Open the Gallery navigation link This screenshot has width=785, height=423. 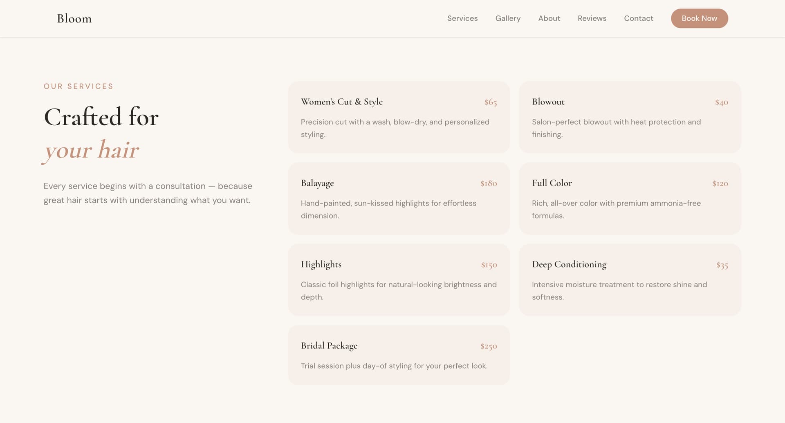click(x=508, y=18)
